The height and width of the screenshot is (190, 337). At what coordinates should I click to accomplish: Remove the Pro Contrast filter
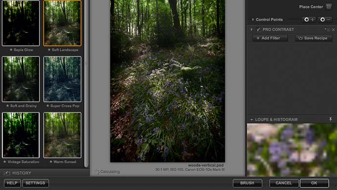point(334,30)
